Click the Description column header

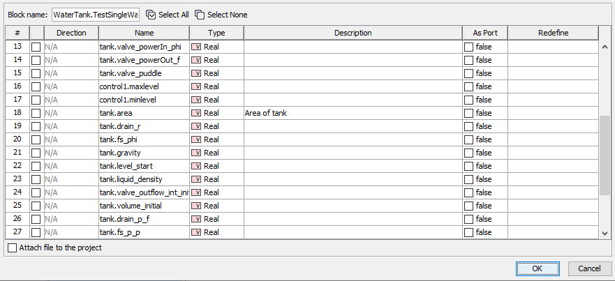tap(353, 33)
